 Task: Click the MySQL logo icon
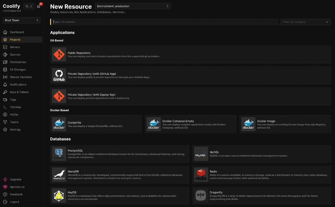201,154
